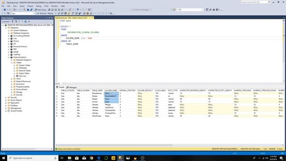
Task: Open Chrome from the taskbar
Action: pos(91,158)
